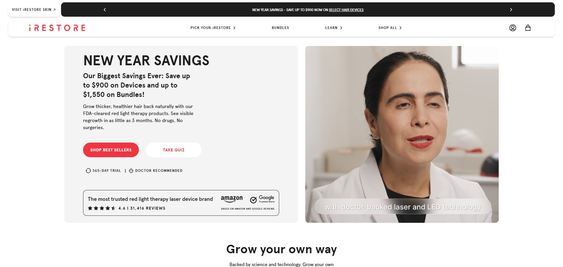Click the iRESTORE logo
The width and height of the screenshot is (563, 267).
57,28
